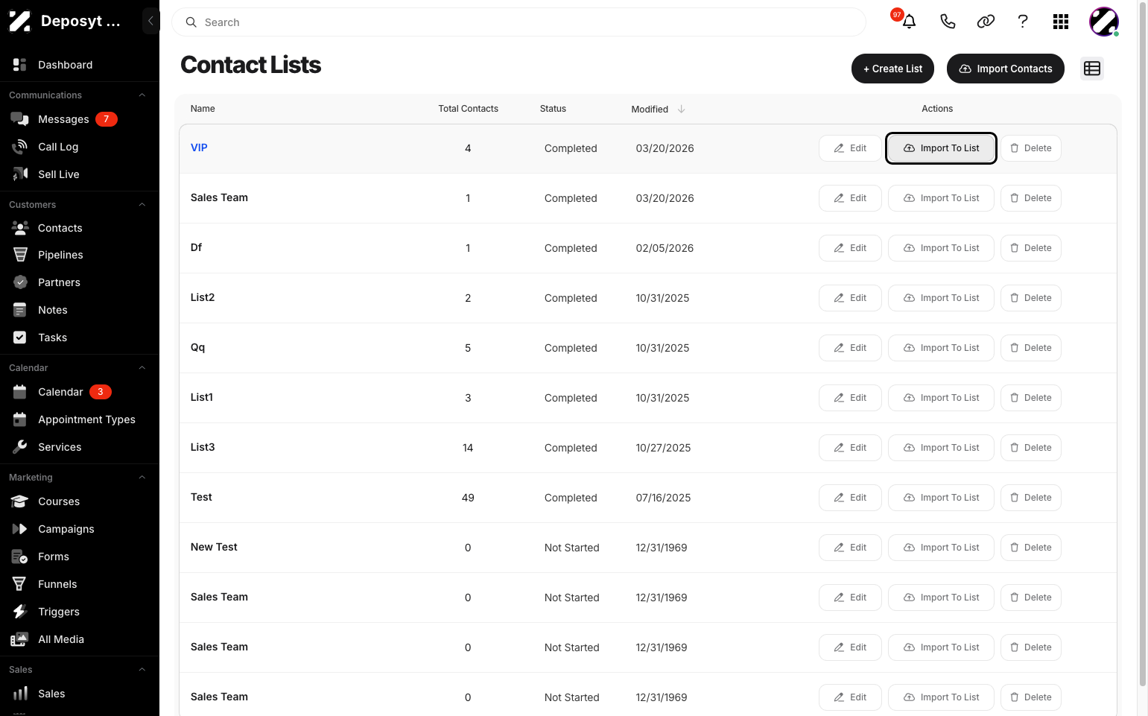Collapse the Sales section chevron
The height and width of the screenshot is (716, 1148).
(142, 670)
